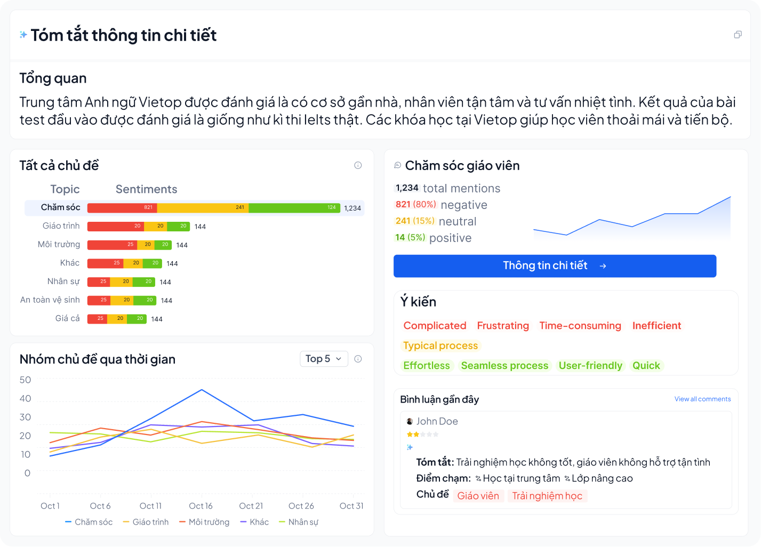Open the View all comments link
The height and width of the screenshot is (547, 761).
(702, 399)
